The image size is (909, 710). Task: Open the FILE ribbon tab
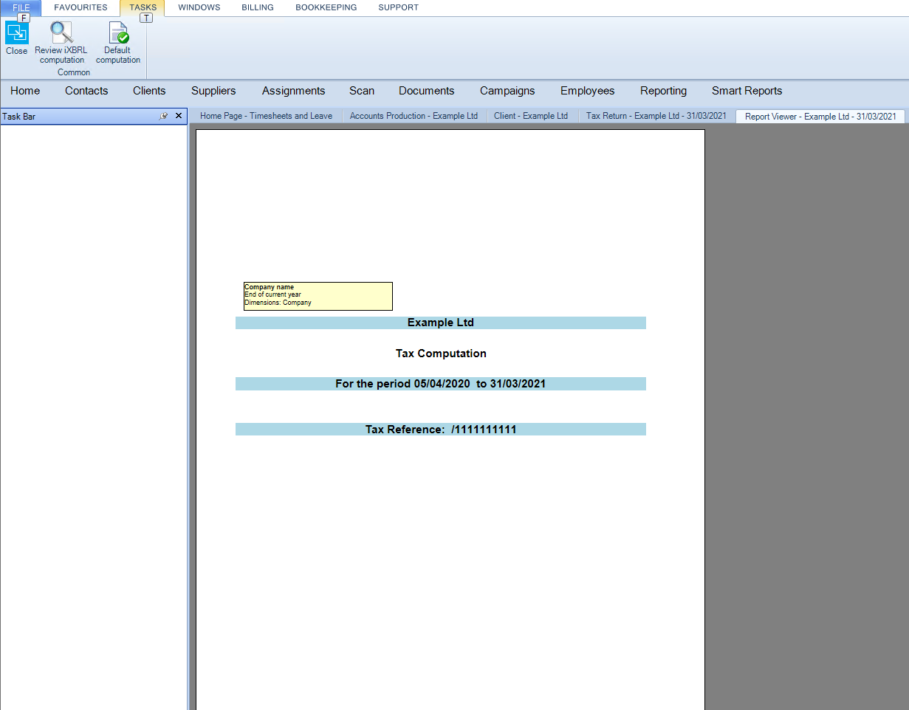point(21,7)
